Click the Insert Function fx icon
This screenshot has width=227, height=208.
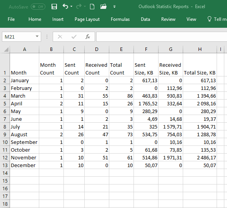(x=88, y=37)
